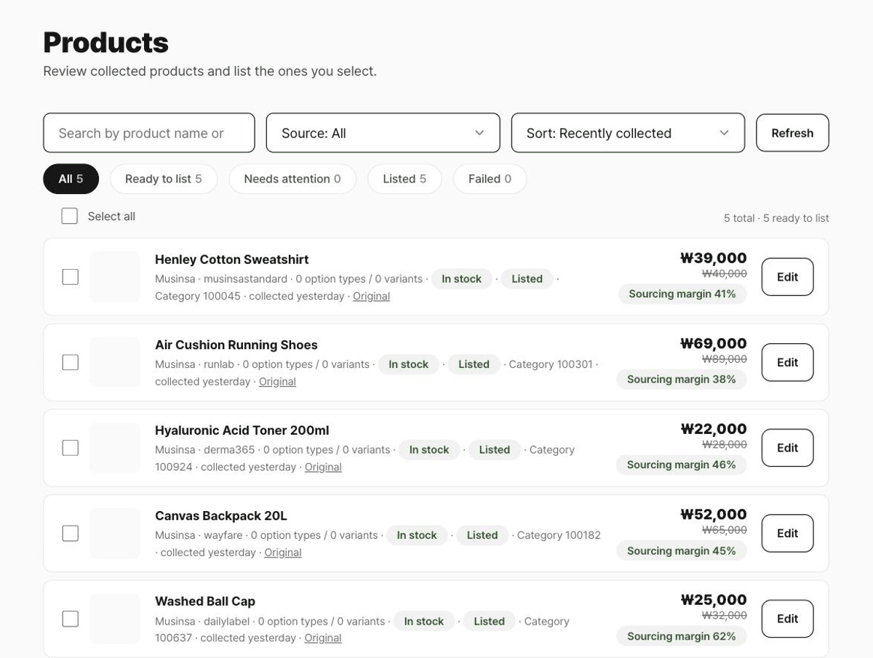Screen dimensions: 873x658
Task: Click the Refresh button
Action: coord(792,133)
